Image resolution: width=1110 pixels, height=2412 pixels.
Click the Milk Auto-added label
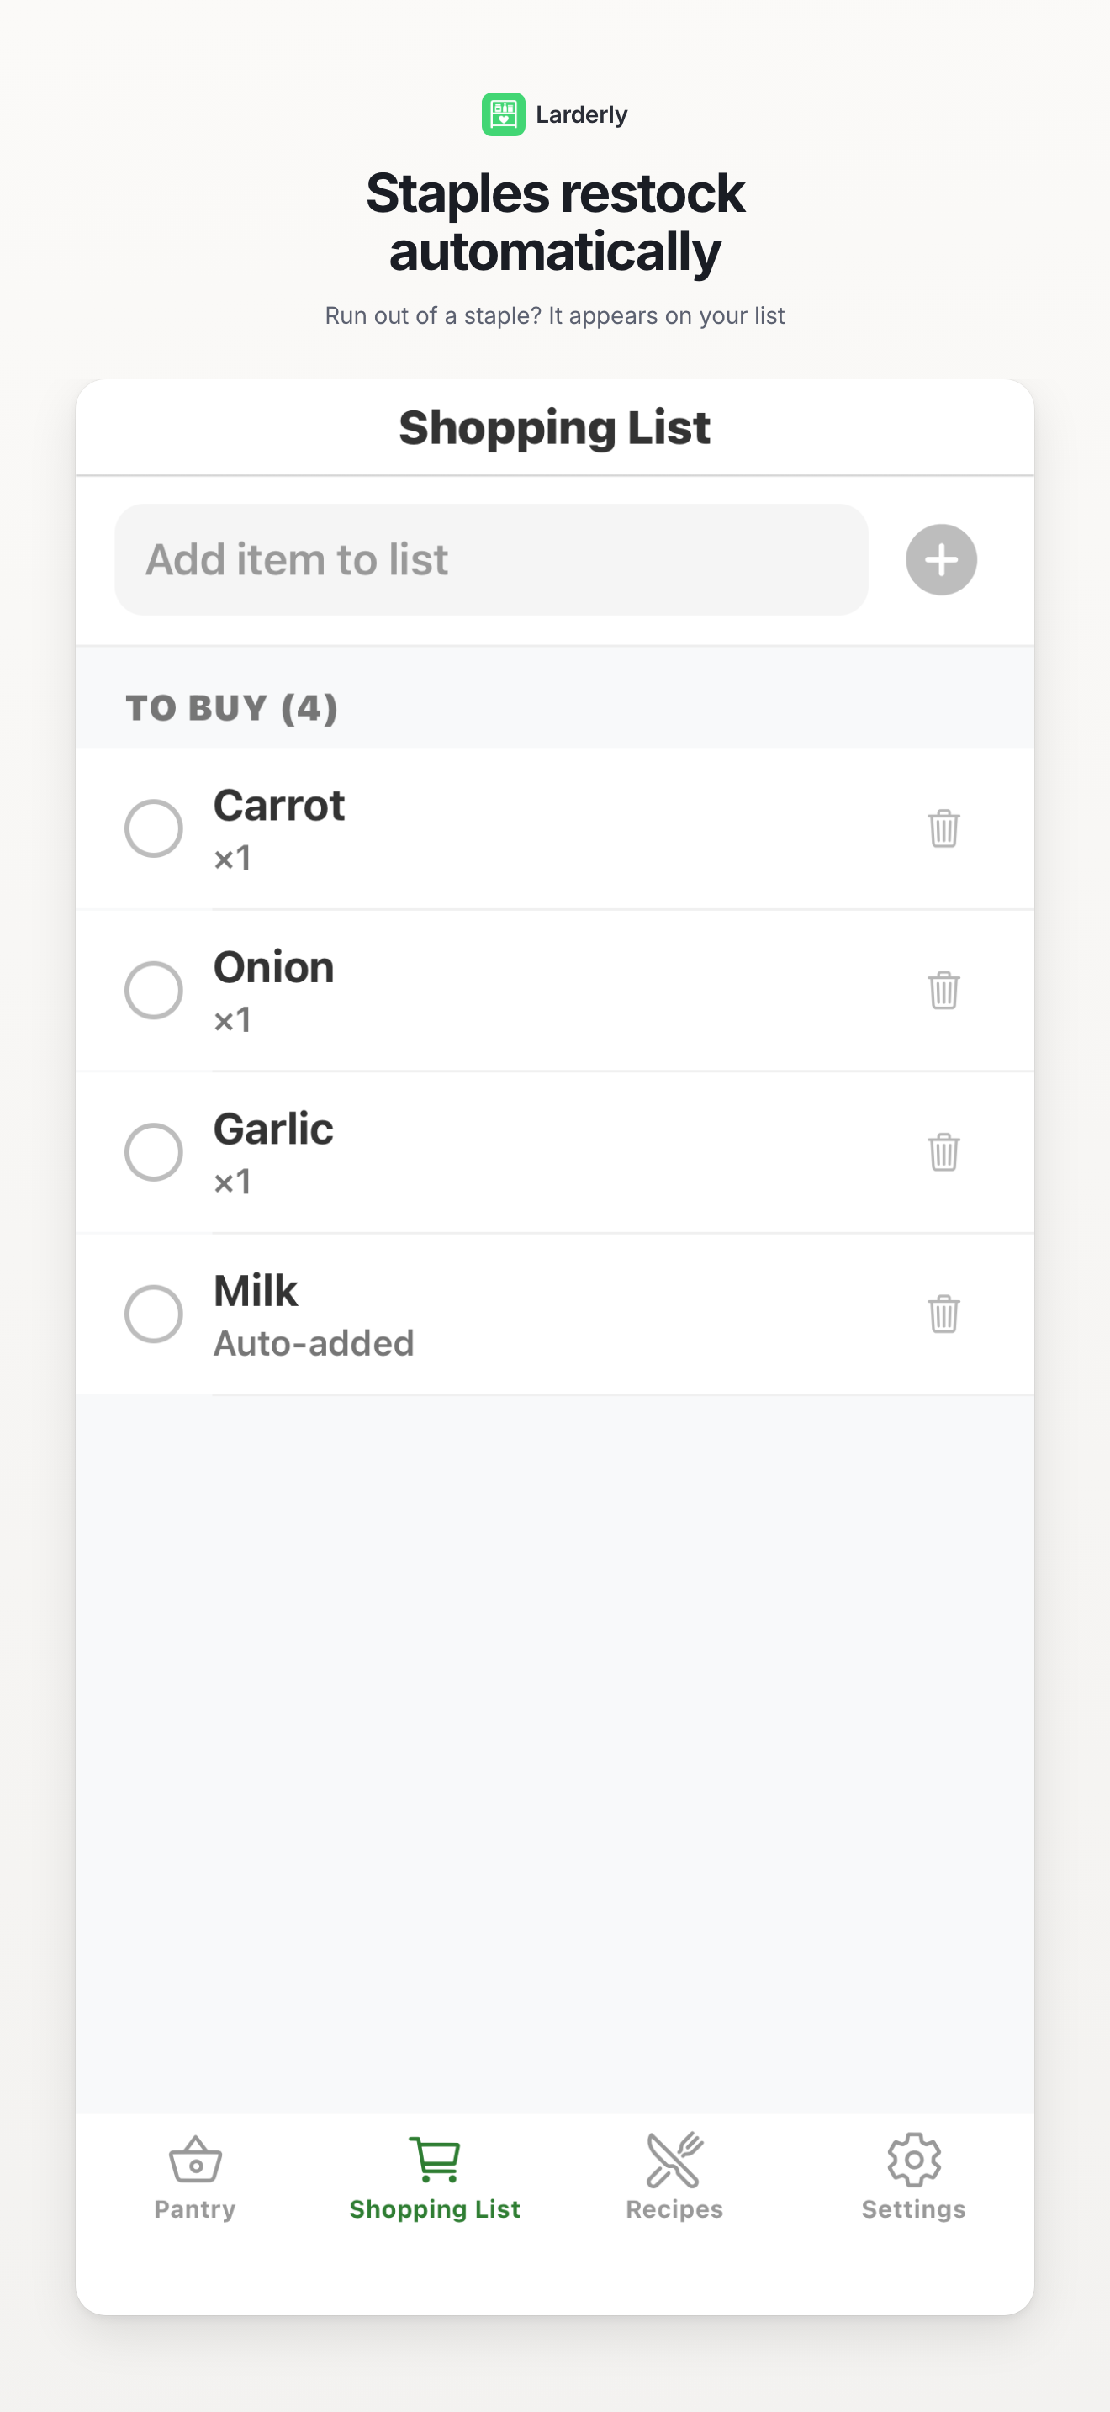point(314,1343)
